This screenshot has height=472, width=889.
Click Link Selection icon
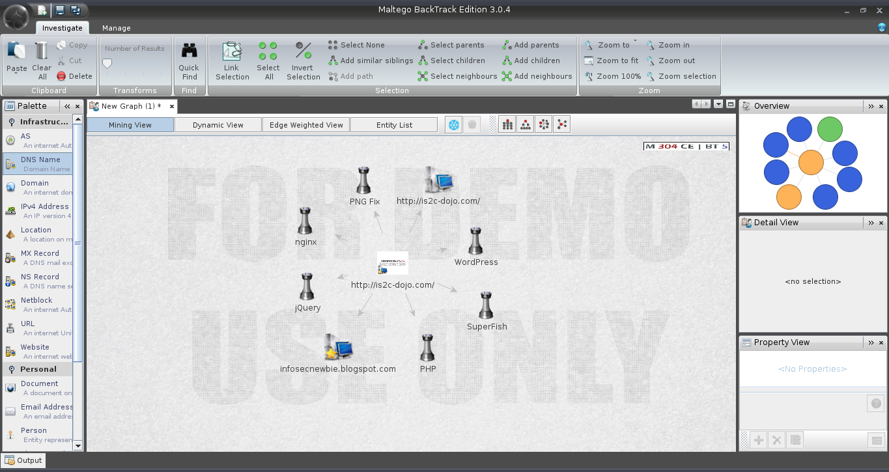point(233,61)
